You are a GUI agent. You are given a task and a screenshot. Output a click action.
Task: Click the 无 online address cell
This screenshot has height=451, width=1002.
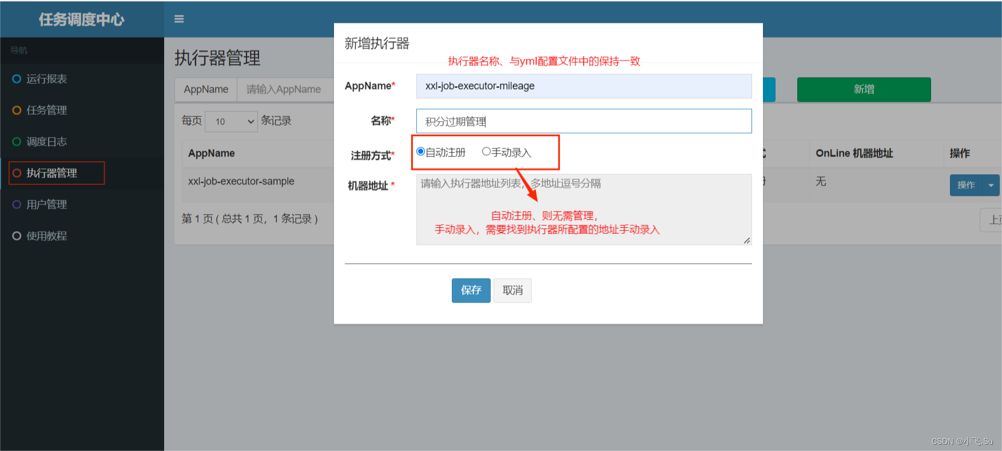click(x=821, y=182)
